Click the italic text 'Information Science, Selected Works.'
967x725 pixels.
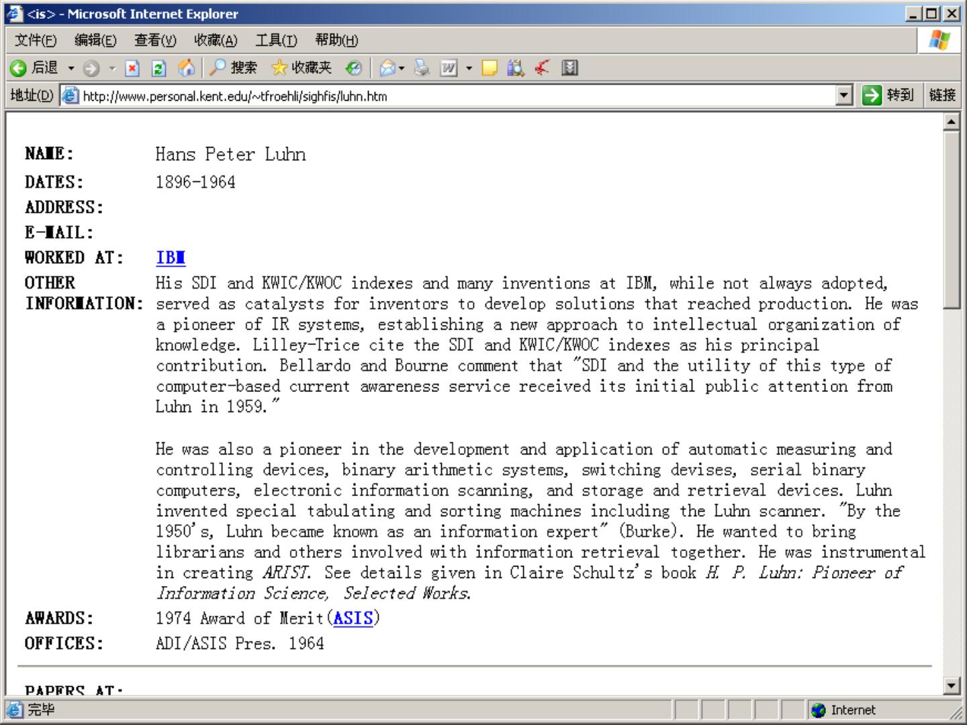click(x=314, y=593)
